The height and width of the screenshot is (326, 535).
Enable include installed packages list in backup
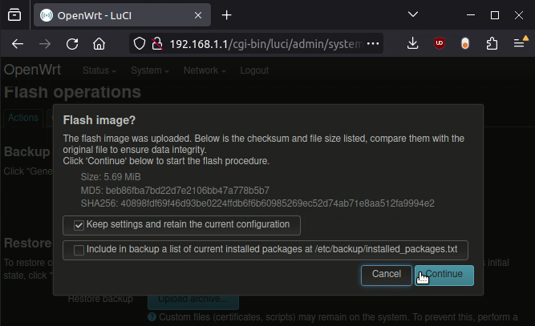[x=79, y=251]
